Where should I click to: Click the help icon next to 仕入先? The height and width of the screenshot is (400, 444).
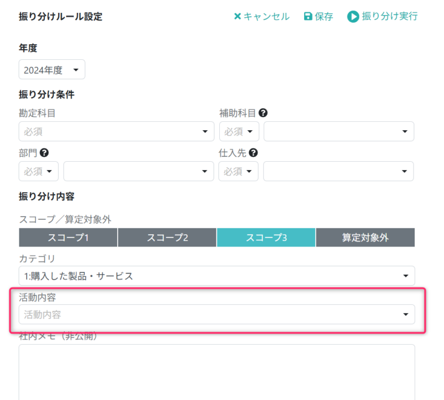[x=253, y=152]
